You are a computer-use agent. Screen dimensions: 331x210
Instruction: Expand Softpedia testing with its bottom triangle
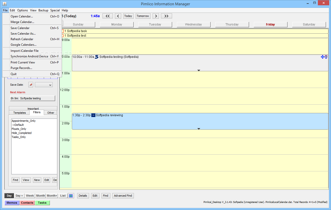tap(199, 70)
